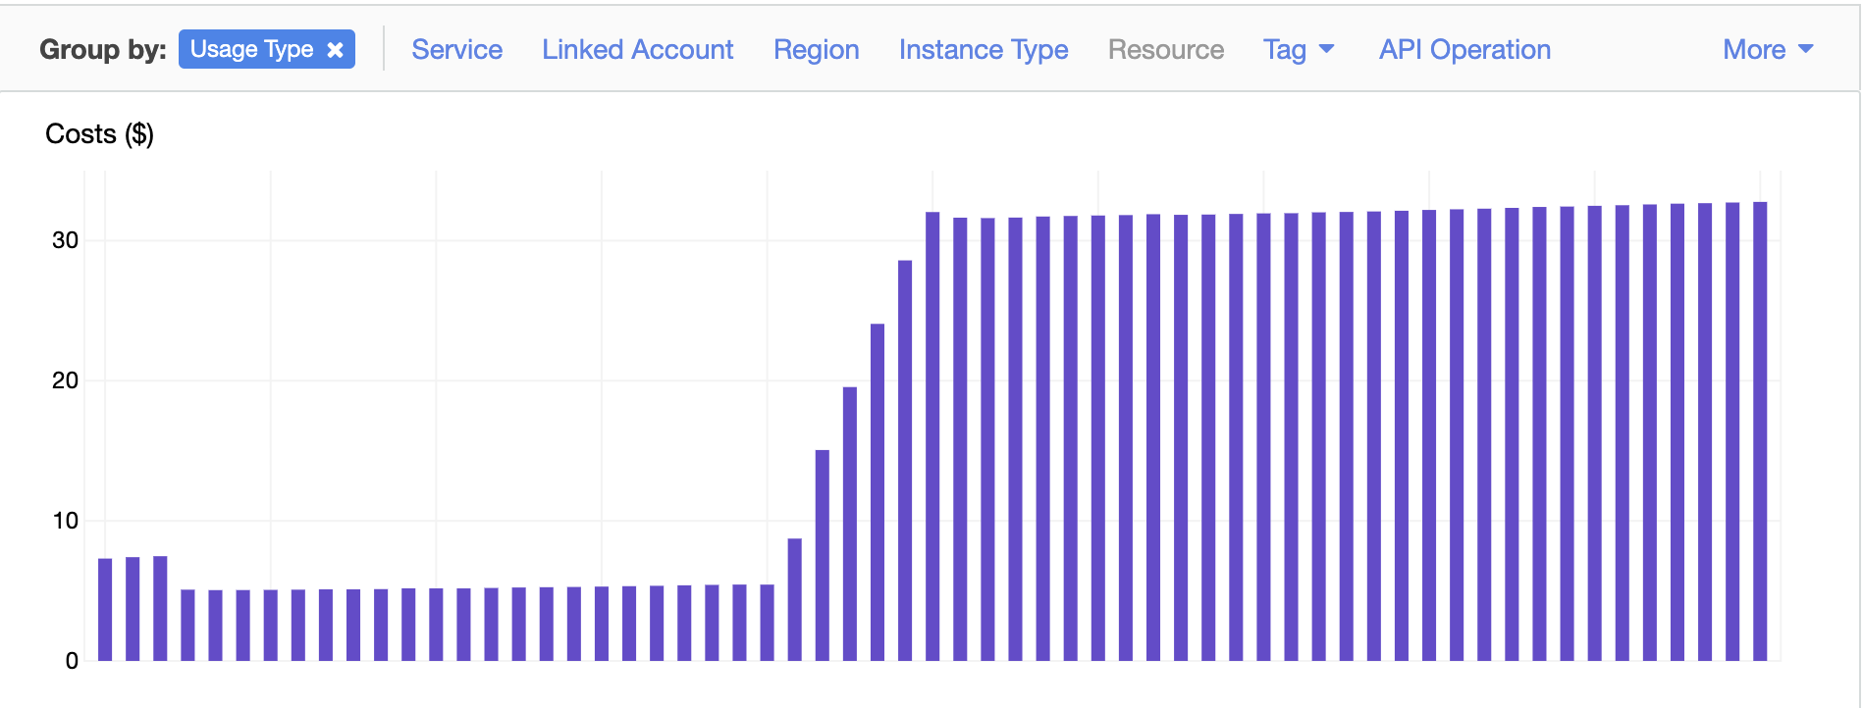The width and height of the screenshot is (1863, 708).
Task: Click the 10 y-axis label
Action: point(66,521)
